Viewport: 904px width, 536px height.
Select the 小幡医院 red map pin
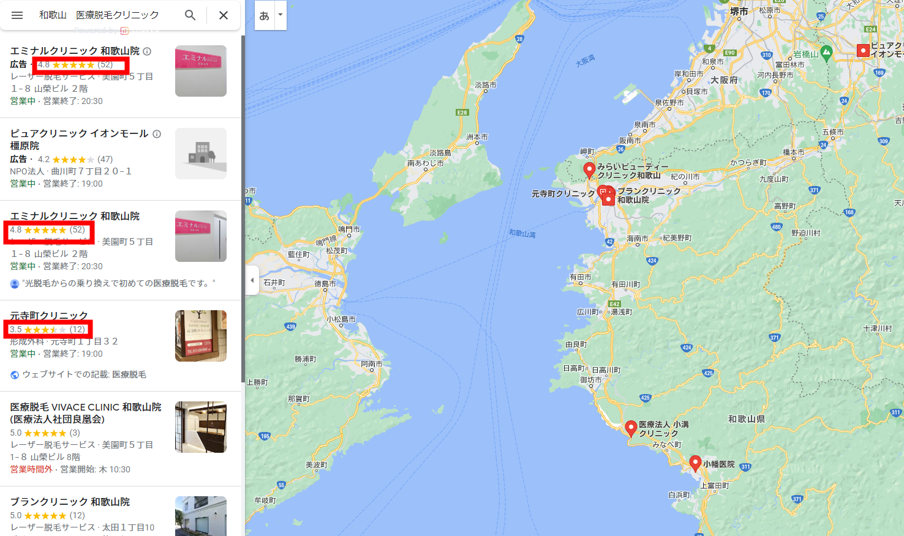[x=695, y=463]
